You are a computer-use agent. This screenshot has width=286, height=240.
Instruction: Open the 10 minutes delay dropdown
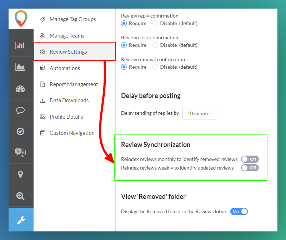(x=199, y=113)
